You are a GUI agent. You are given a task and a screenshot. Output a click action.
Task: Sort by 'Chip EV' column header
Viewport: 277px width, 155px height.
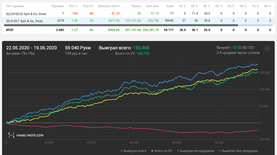pyautogui.click(x=88, y=6)
